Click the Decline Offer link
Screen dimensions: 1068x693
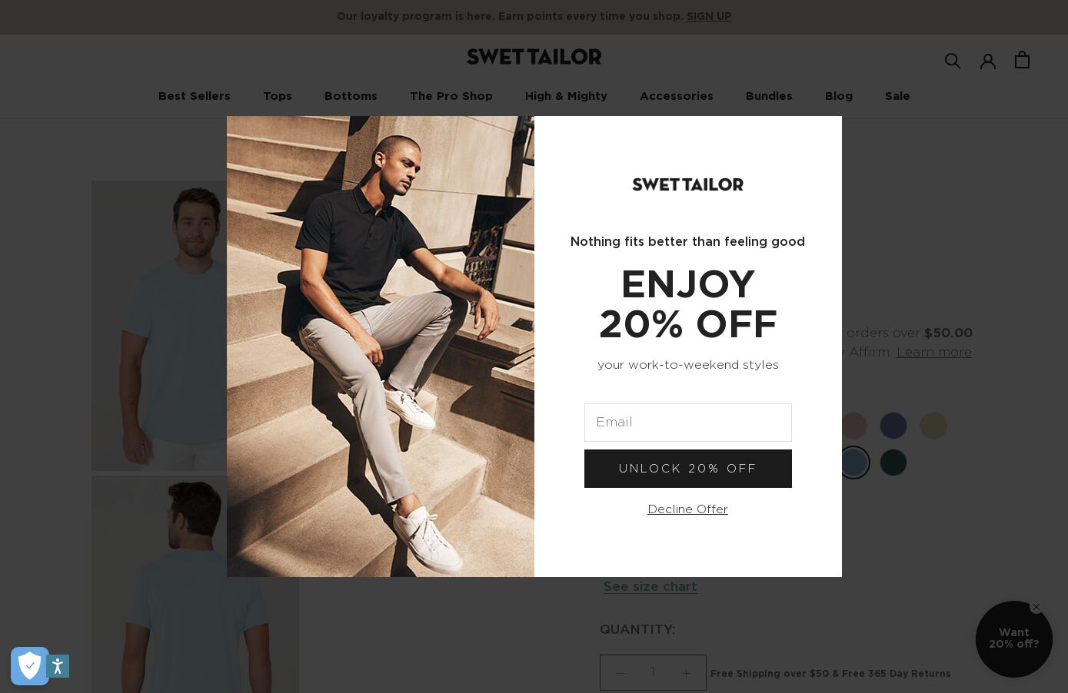click(687, 509)
